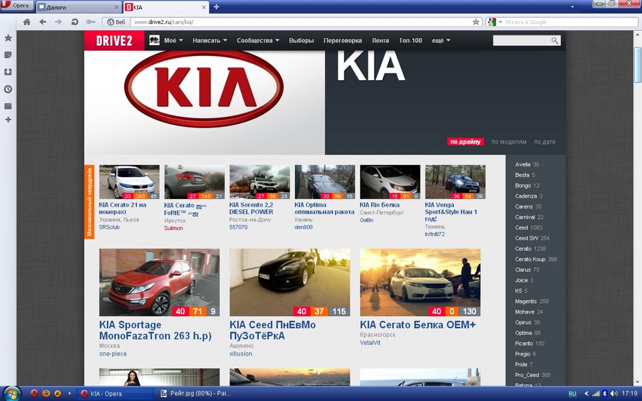
Task: Open KIA Venga Sport&Style thumbnail
Action: 455,182
